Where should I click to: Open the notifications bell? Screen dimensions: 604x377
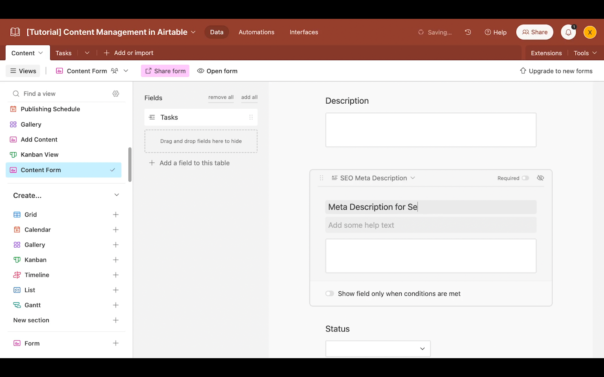click(568, 32)
